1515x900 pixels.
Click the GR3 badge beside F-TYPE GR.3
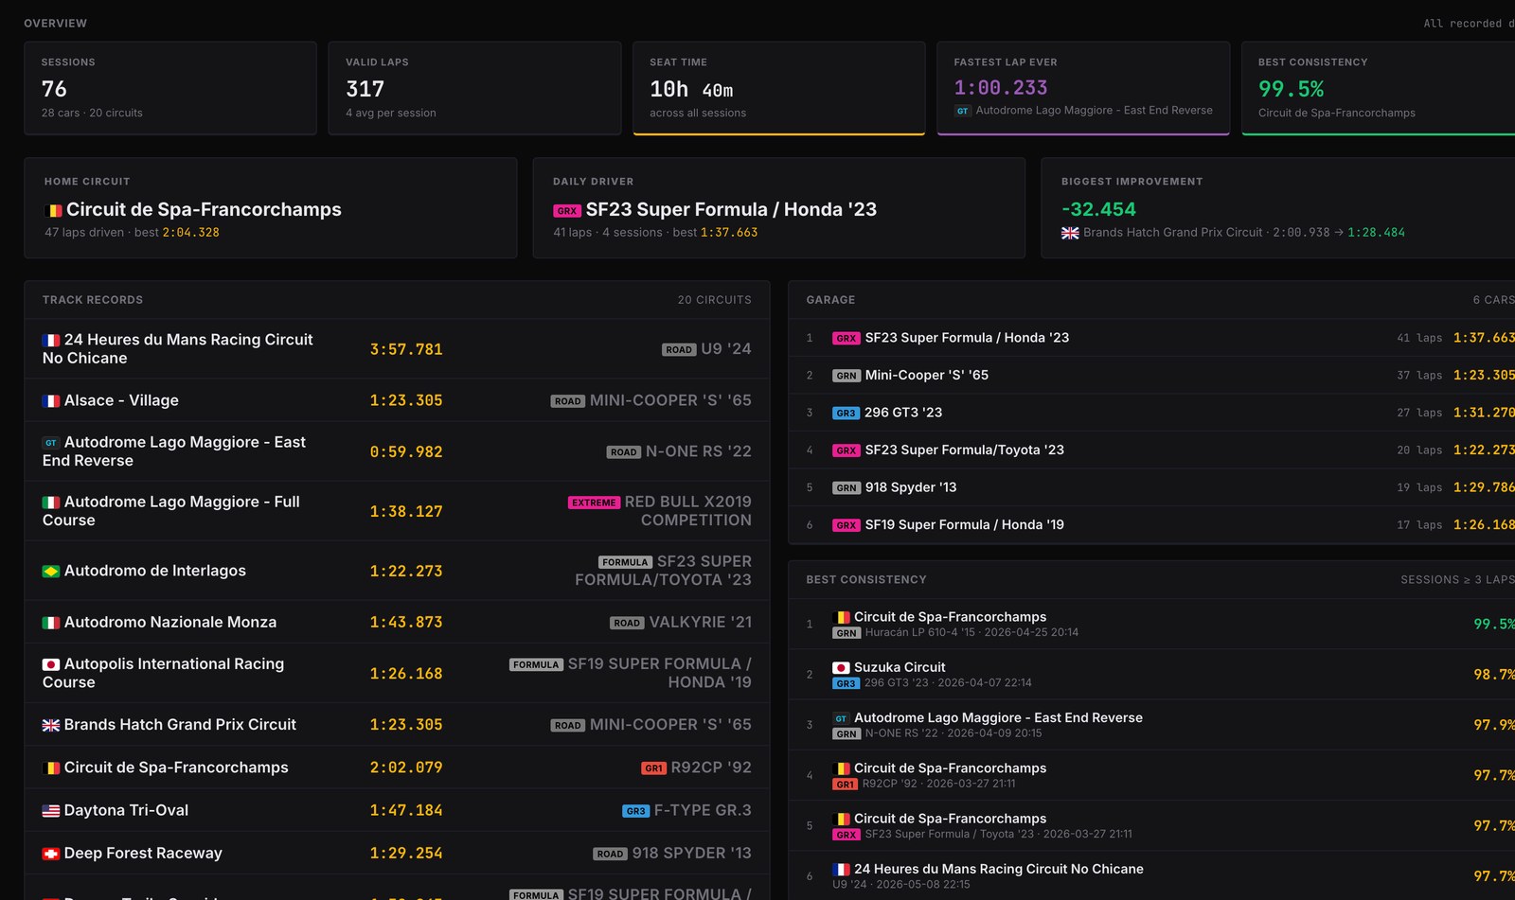click(x=635, y=811)
